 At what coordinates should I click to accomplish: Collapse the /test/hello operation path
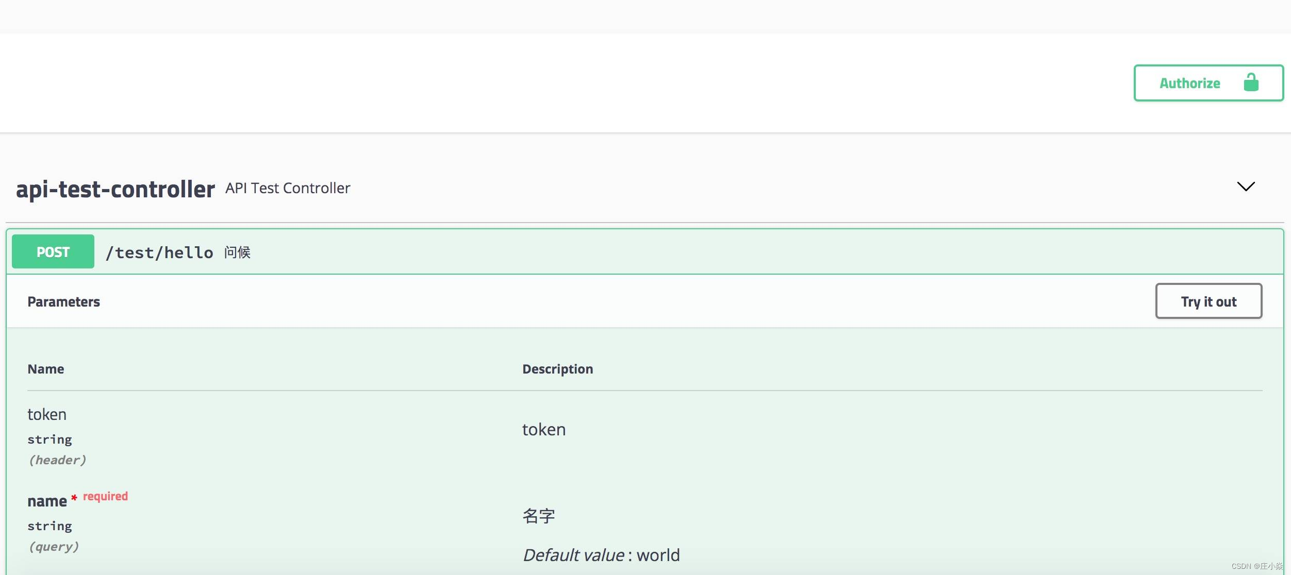tap(159, 252)
